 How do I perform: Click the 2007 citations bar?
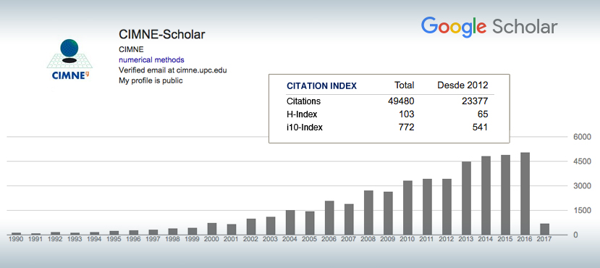coord(349,219)
